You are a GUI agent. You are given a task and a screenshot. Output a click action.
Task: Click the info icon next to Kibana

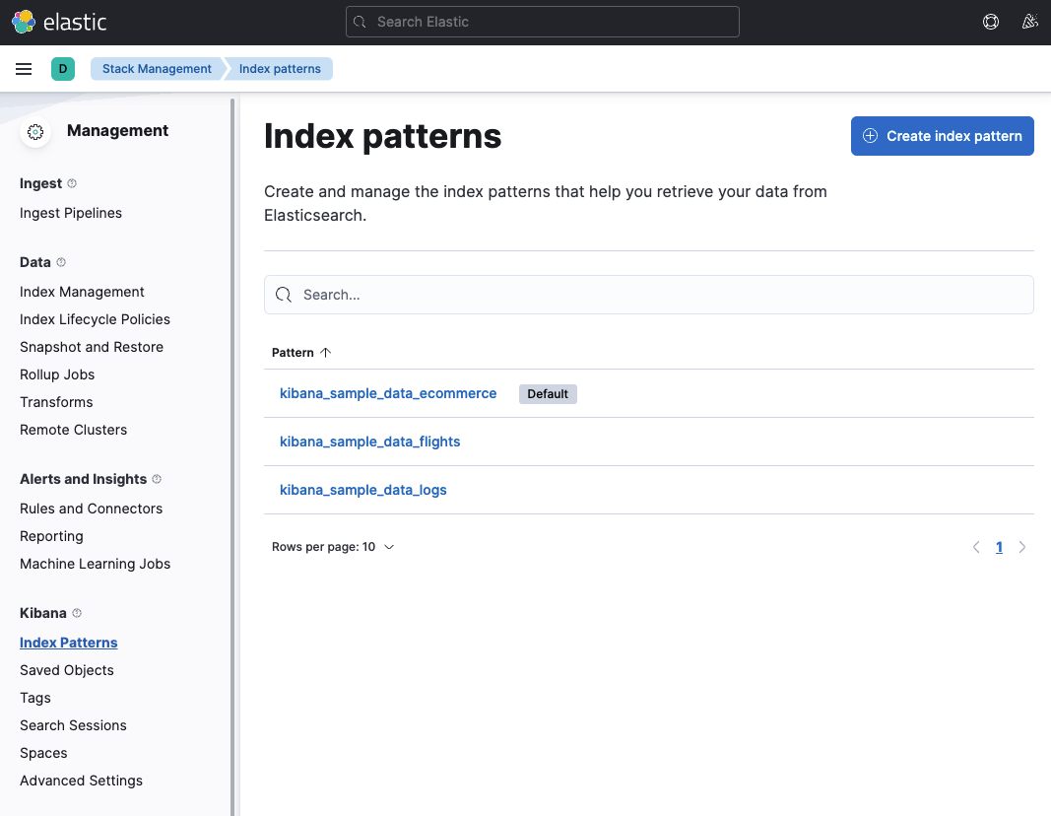[x=77, y=613]
